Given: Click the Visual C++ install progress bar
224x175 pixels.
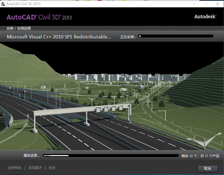Looking at the screenshot, I should [x=176, y=36].
